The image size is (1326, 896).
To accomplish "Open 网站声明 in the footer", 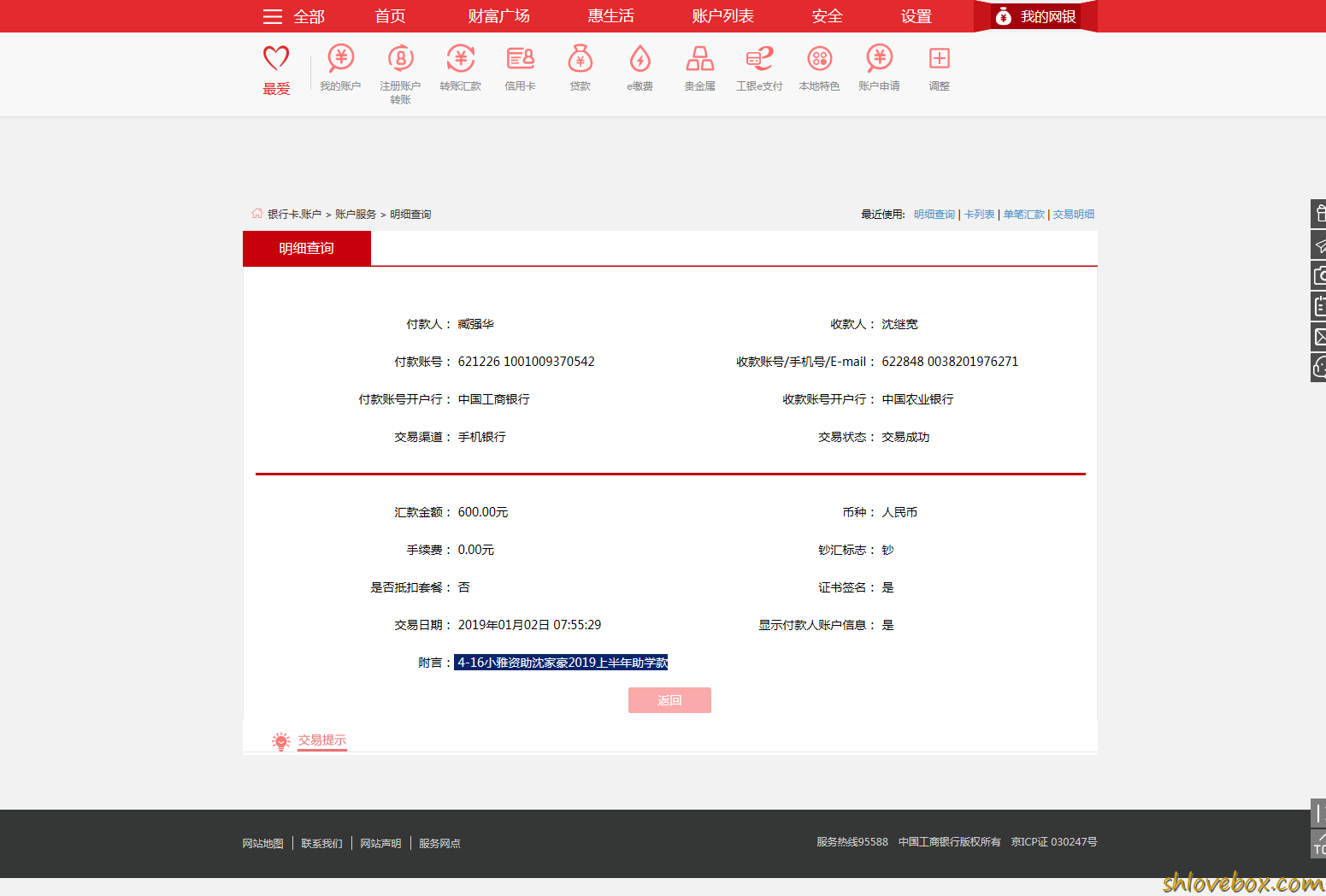I will click(380, 844).
